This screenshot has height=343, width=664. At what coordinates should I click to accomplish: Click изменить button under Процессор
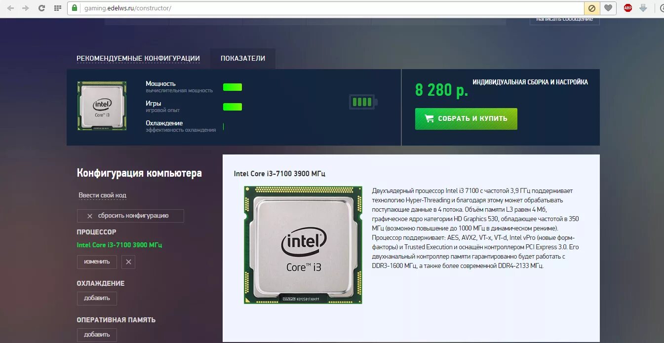97,262
